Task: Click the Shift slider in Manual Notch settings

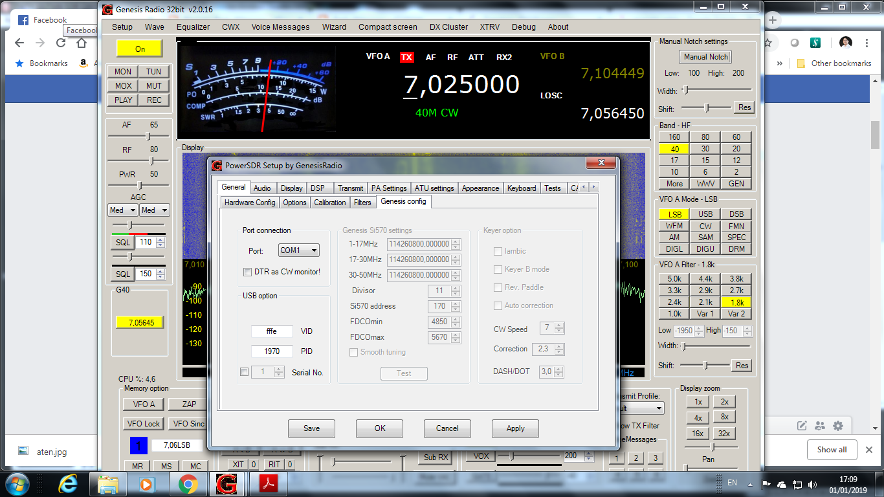Action: [707, 107]
